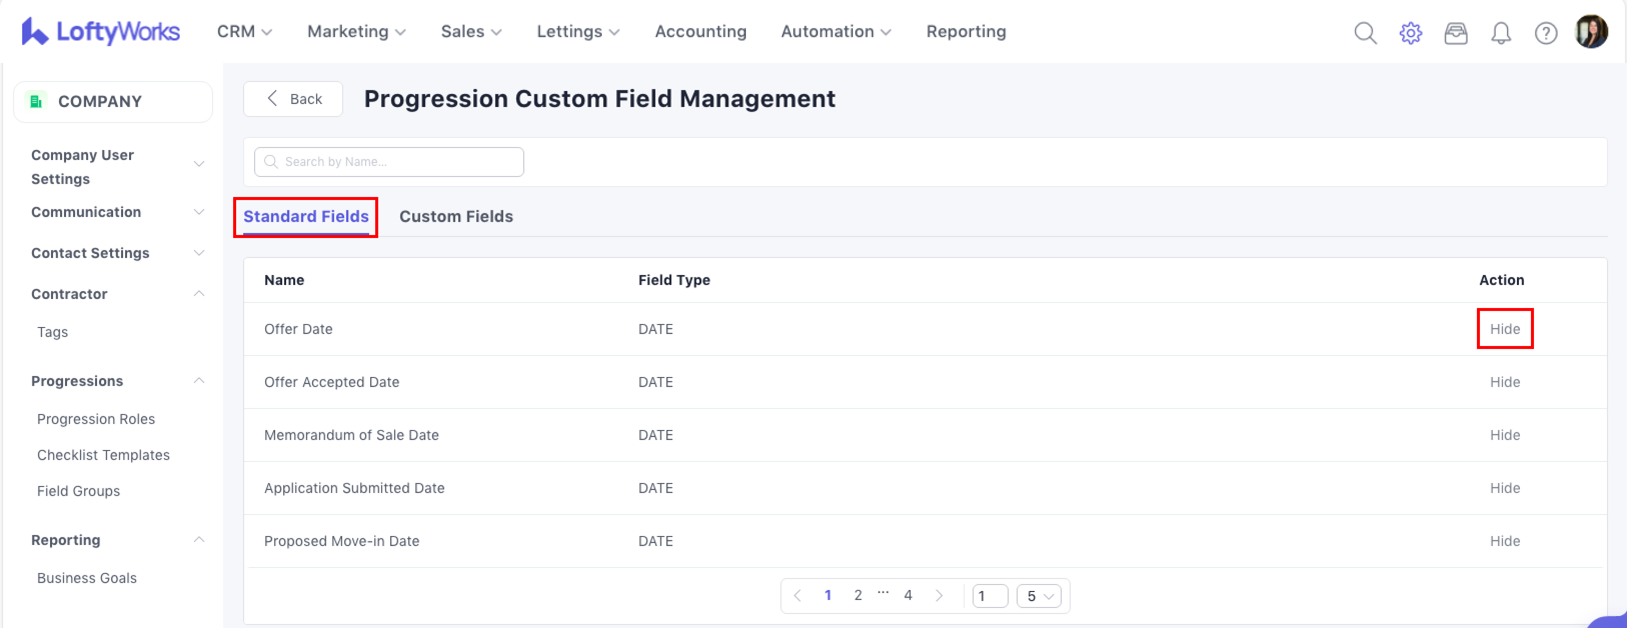Click the Back button
The height and width of the screenshot is (628, 1627).
(x=293, y=99)
